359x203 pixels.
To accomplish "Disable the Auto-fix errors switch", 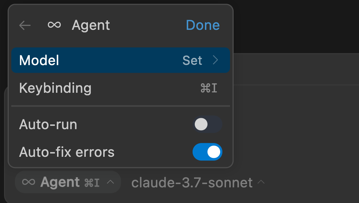I will pos(207,152).
